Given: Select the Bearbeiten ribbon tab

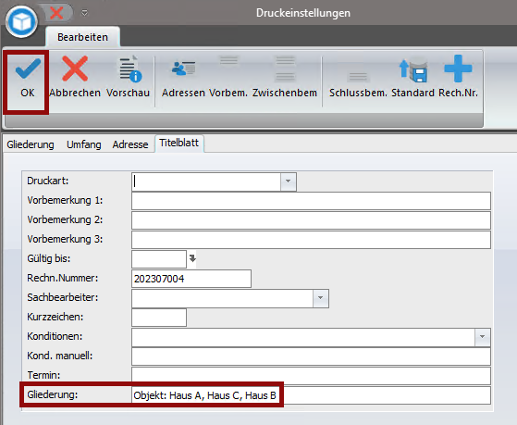Looking at the screenshot, I should click(x=82, y=37).
